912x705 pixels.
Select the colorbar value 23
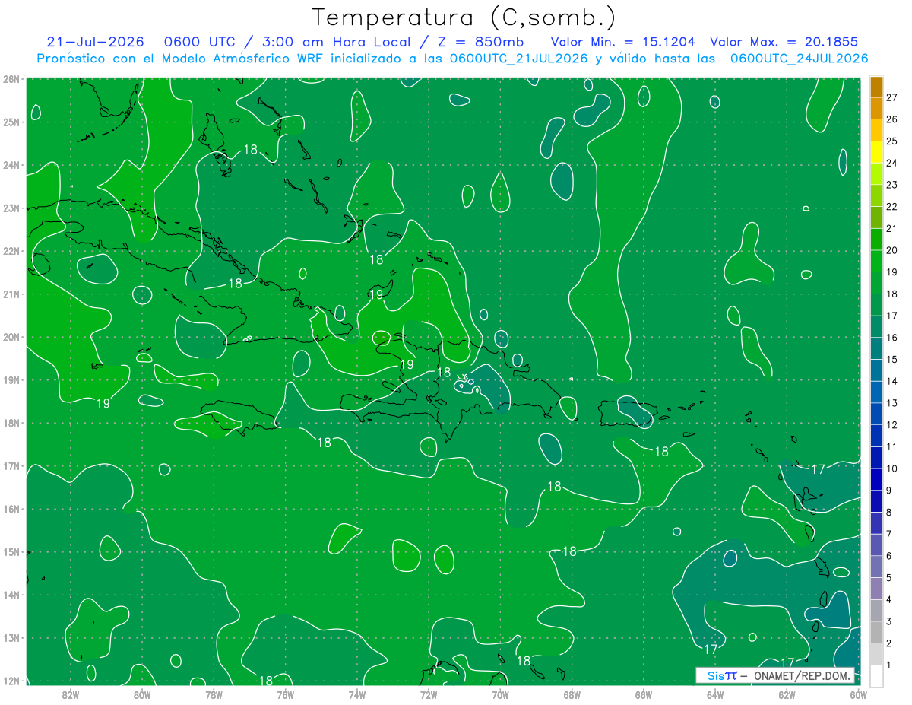[891, 184]
